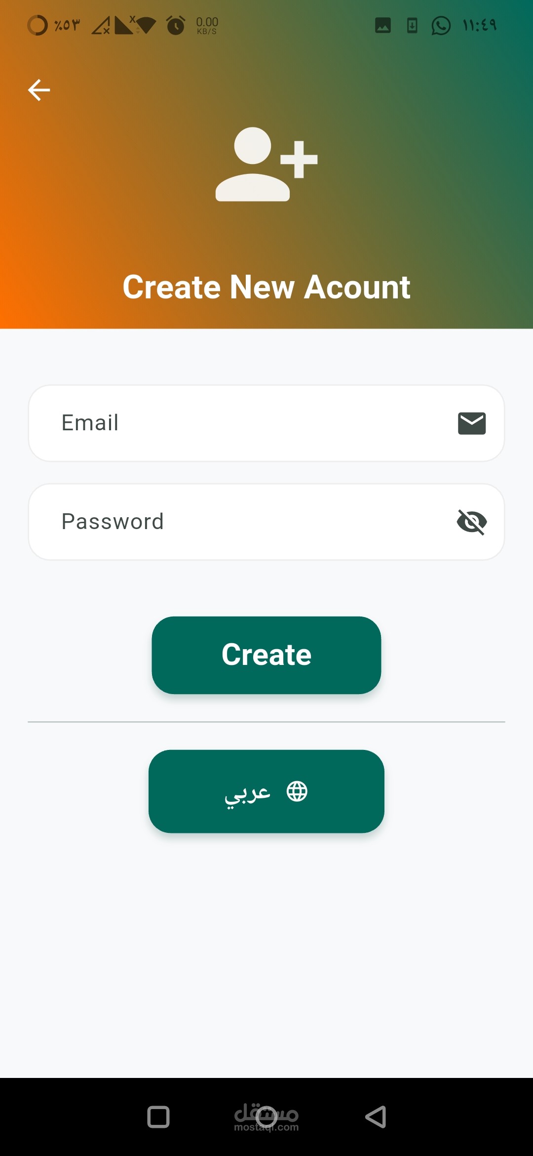Tap the image notification icon in the status bar

(383, 25)
